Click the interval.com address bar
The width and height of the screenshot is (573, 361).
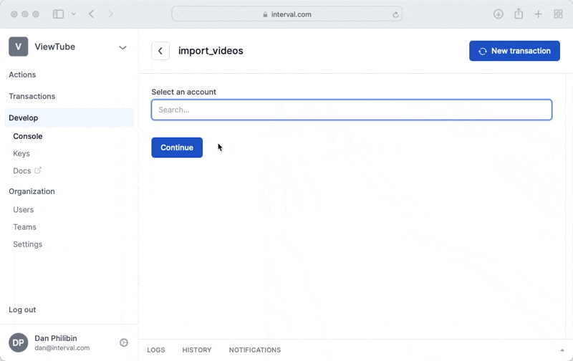(x=287, y=14)
